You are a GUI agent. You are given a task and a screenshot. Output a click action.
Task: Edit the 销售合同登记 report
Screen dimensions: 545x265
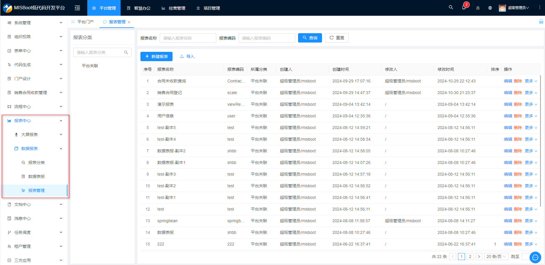click(x=508, y=93)
